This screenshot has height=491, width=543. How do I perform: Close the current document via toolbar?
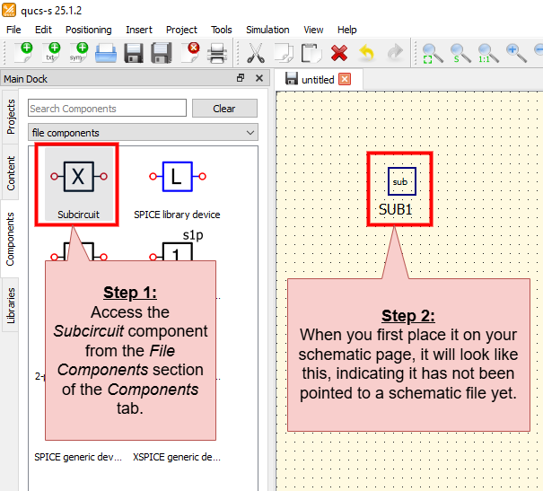[189, 53]
